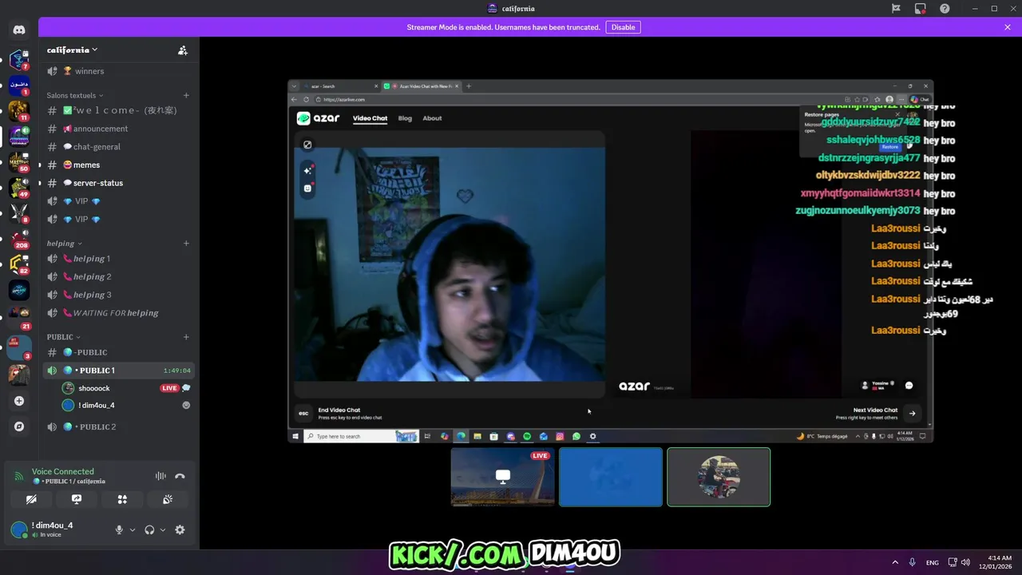
Task: Open headphone output options arrow
Action: [x=163, y=529]
